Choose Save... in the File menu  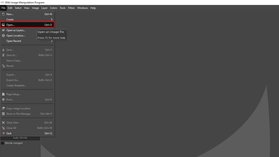click(x=27, y=50)
